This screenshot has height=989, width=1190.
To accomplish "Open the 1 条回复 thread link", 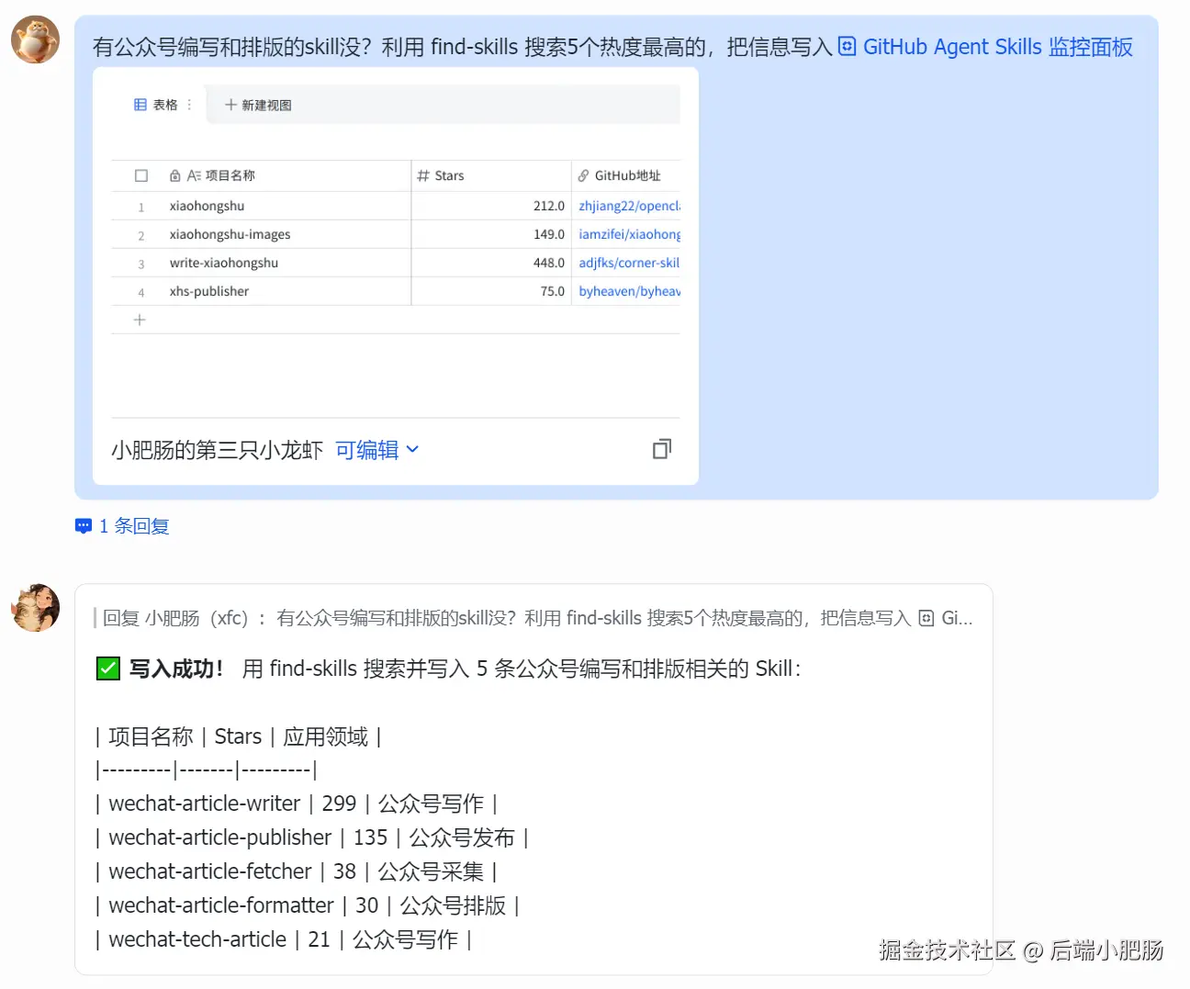I will (134, 526).
